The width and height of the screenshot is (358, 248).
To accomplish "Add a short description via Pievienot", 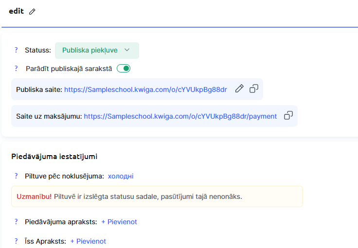I will pyautogui.click(x=88, y=241).
